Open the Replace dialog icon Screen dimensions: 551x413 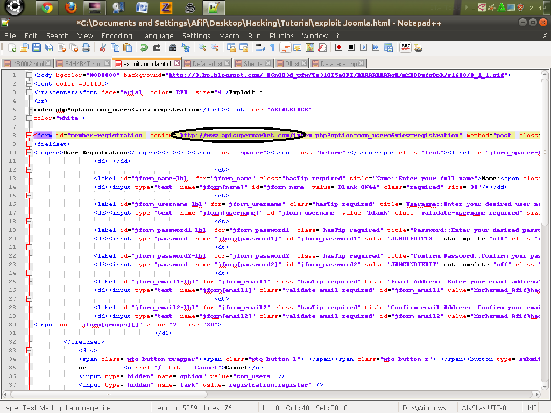[x=186, y=48]
